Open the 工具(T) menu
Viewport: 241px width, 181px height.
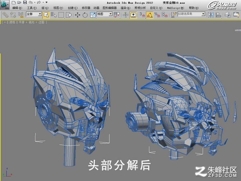[x=32, y=8]
